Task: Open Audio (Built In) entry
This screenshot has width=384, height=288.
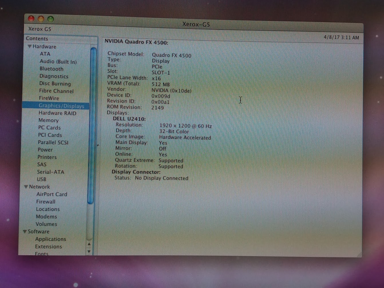Action: pos(58,62)
